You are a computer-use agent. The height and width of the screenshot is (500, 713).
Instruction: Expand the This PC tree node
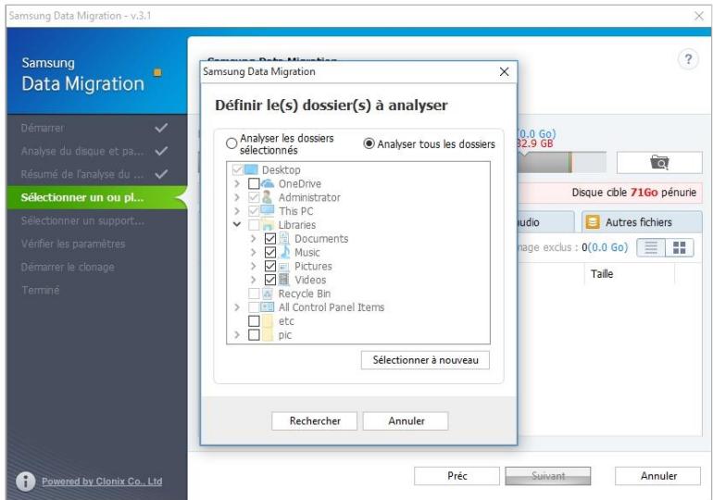coord(237,211)
